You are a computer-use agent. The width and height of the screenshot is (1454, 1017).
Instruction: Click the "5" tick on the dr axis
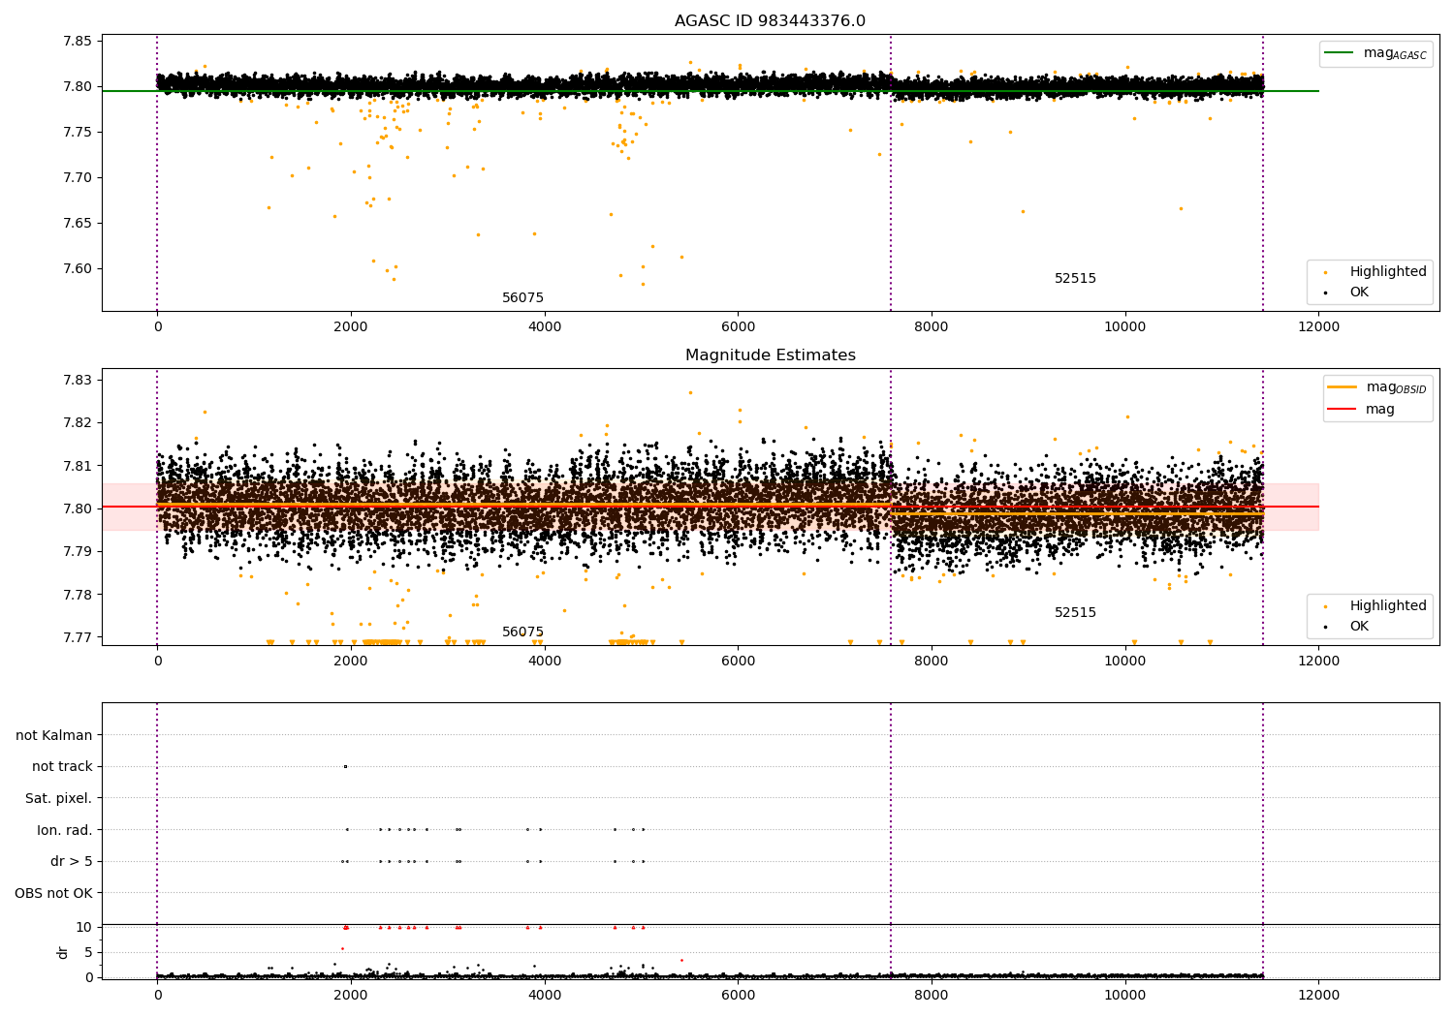[88, 953]
